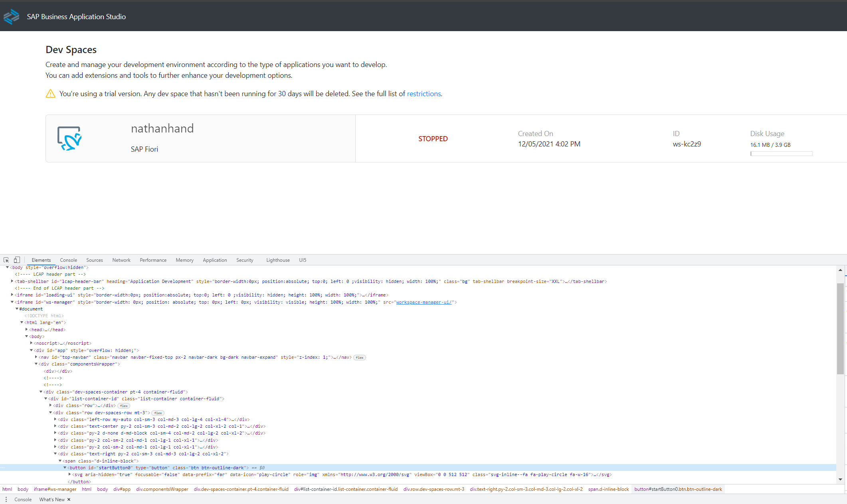Collapse the startButton0 button node
This screenshot has width=847, height=504.
point(65,468)
